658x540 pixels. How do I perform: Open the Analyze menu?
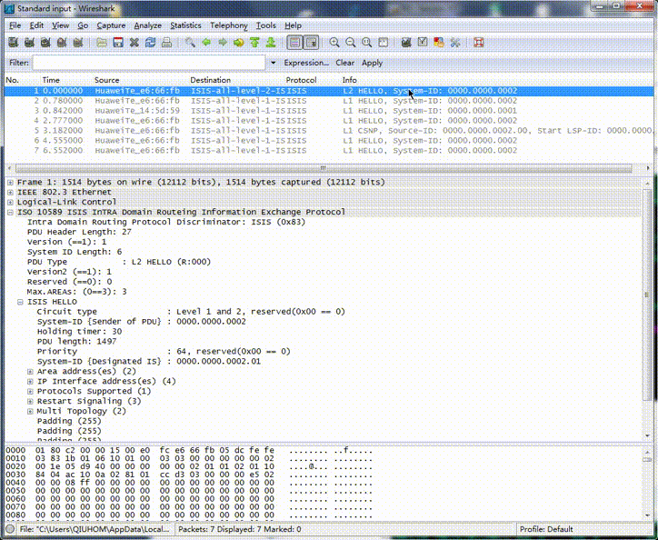click(x=148, y=25)
